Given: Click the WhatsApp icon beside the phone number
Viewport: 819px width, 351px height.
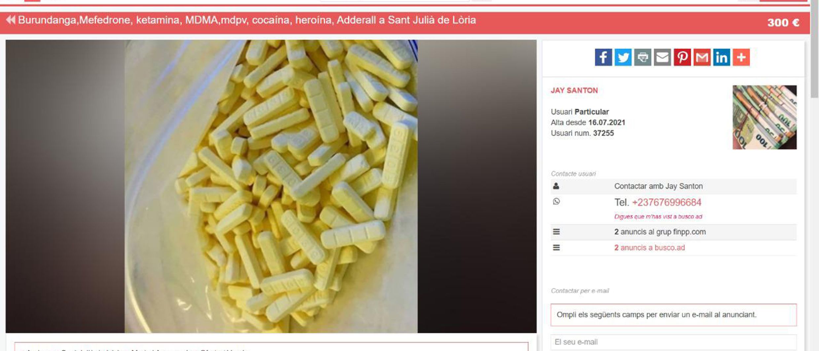Looking at the screenshot, I should click(556, 201).
